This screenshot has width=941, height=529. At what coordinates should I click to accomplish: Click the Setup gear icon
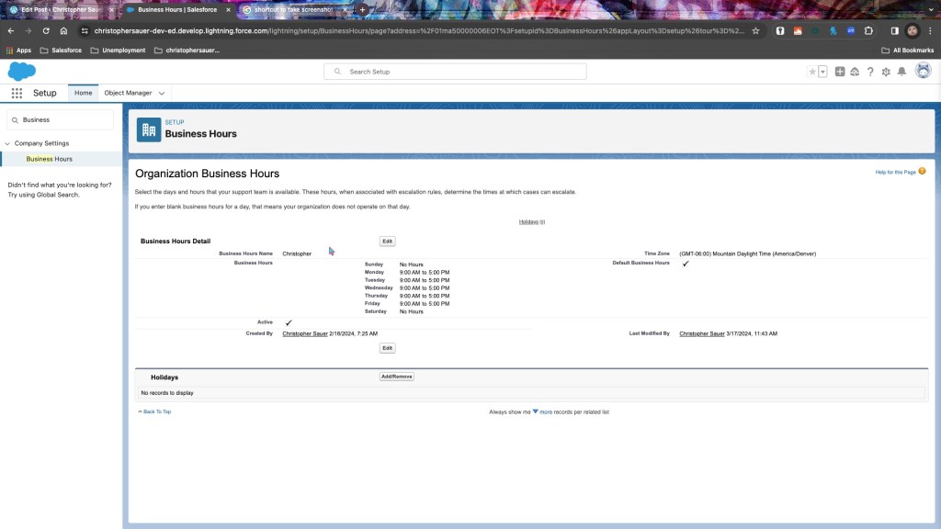(886, 72)
